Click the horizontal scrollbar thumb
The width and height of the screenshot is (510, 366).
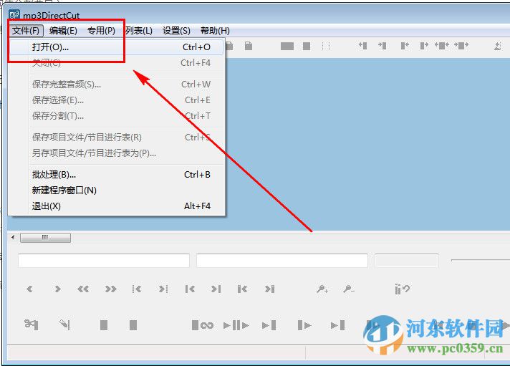(45, 238)
